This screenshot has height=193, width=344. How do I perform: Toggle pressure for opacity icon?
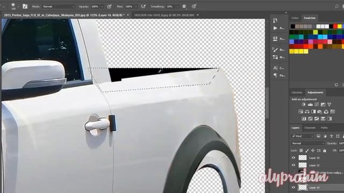tap(109, 6)
